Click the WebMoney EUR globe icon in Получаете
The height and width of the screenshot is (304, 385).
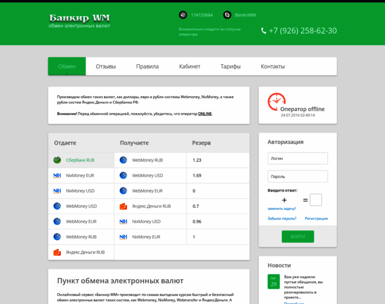[x=123, y=191]
